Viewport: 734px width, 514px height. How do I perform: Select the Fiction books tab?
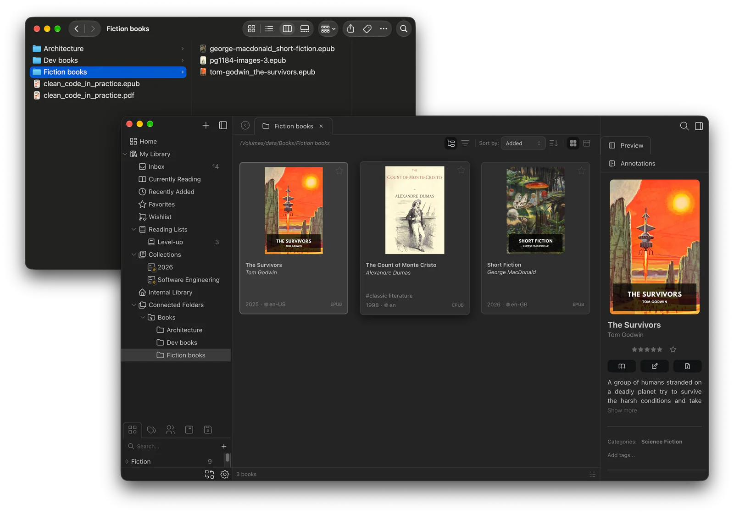click(x=293, y=126)
